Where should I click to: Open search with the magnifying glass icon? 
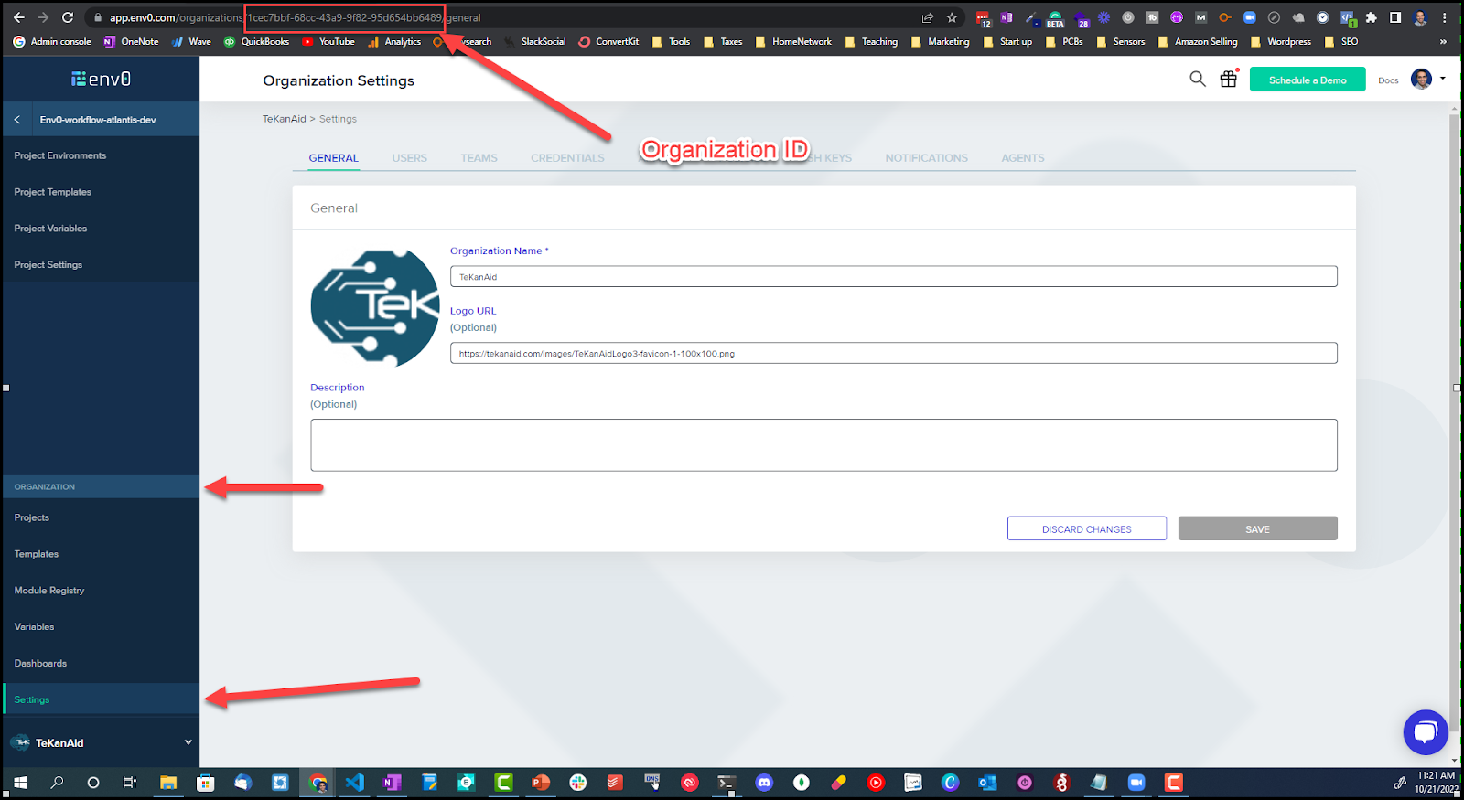coord(1197,80)
